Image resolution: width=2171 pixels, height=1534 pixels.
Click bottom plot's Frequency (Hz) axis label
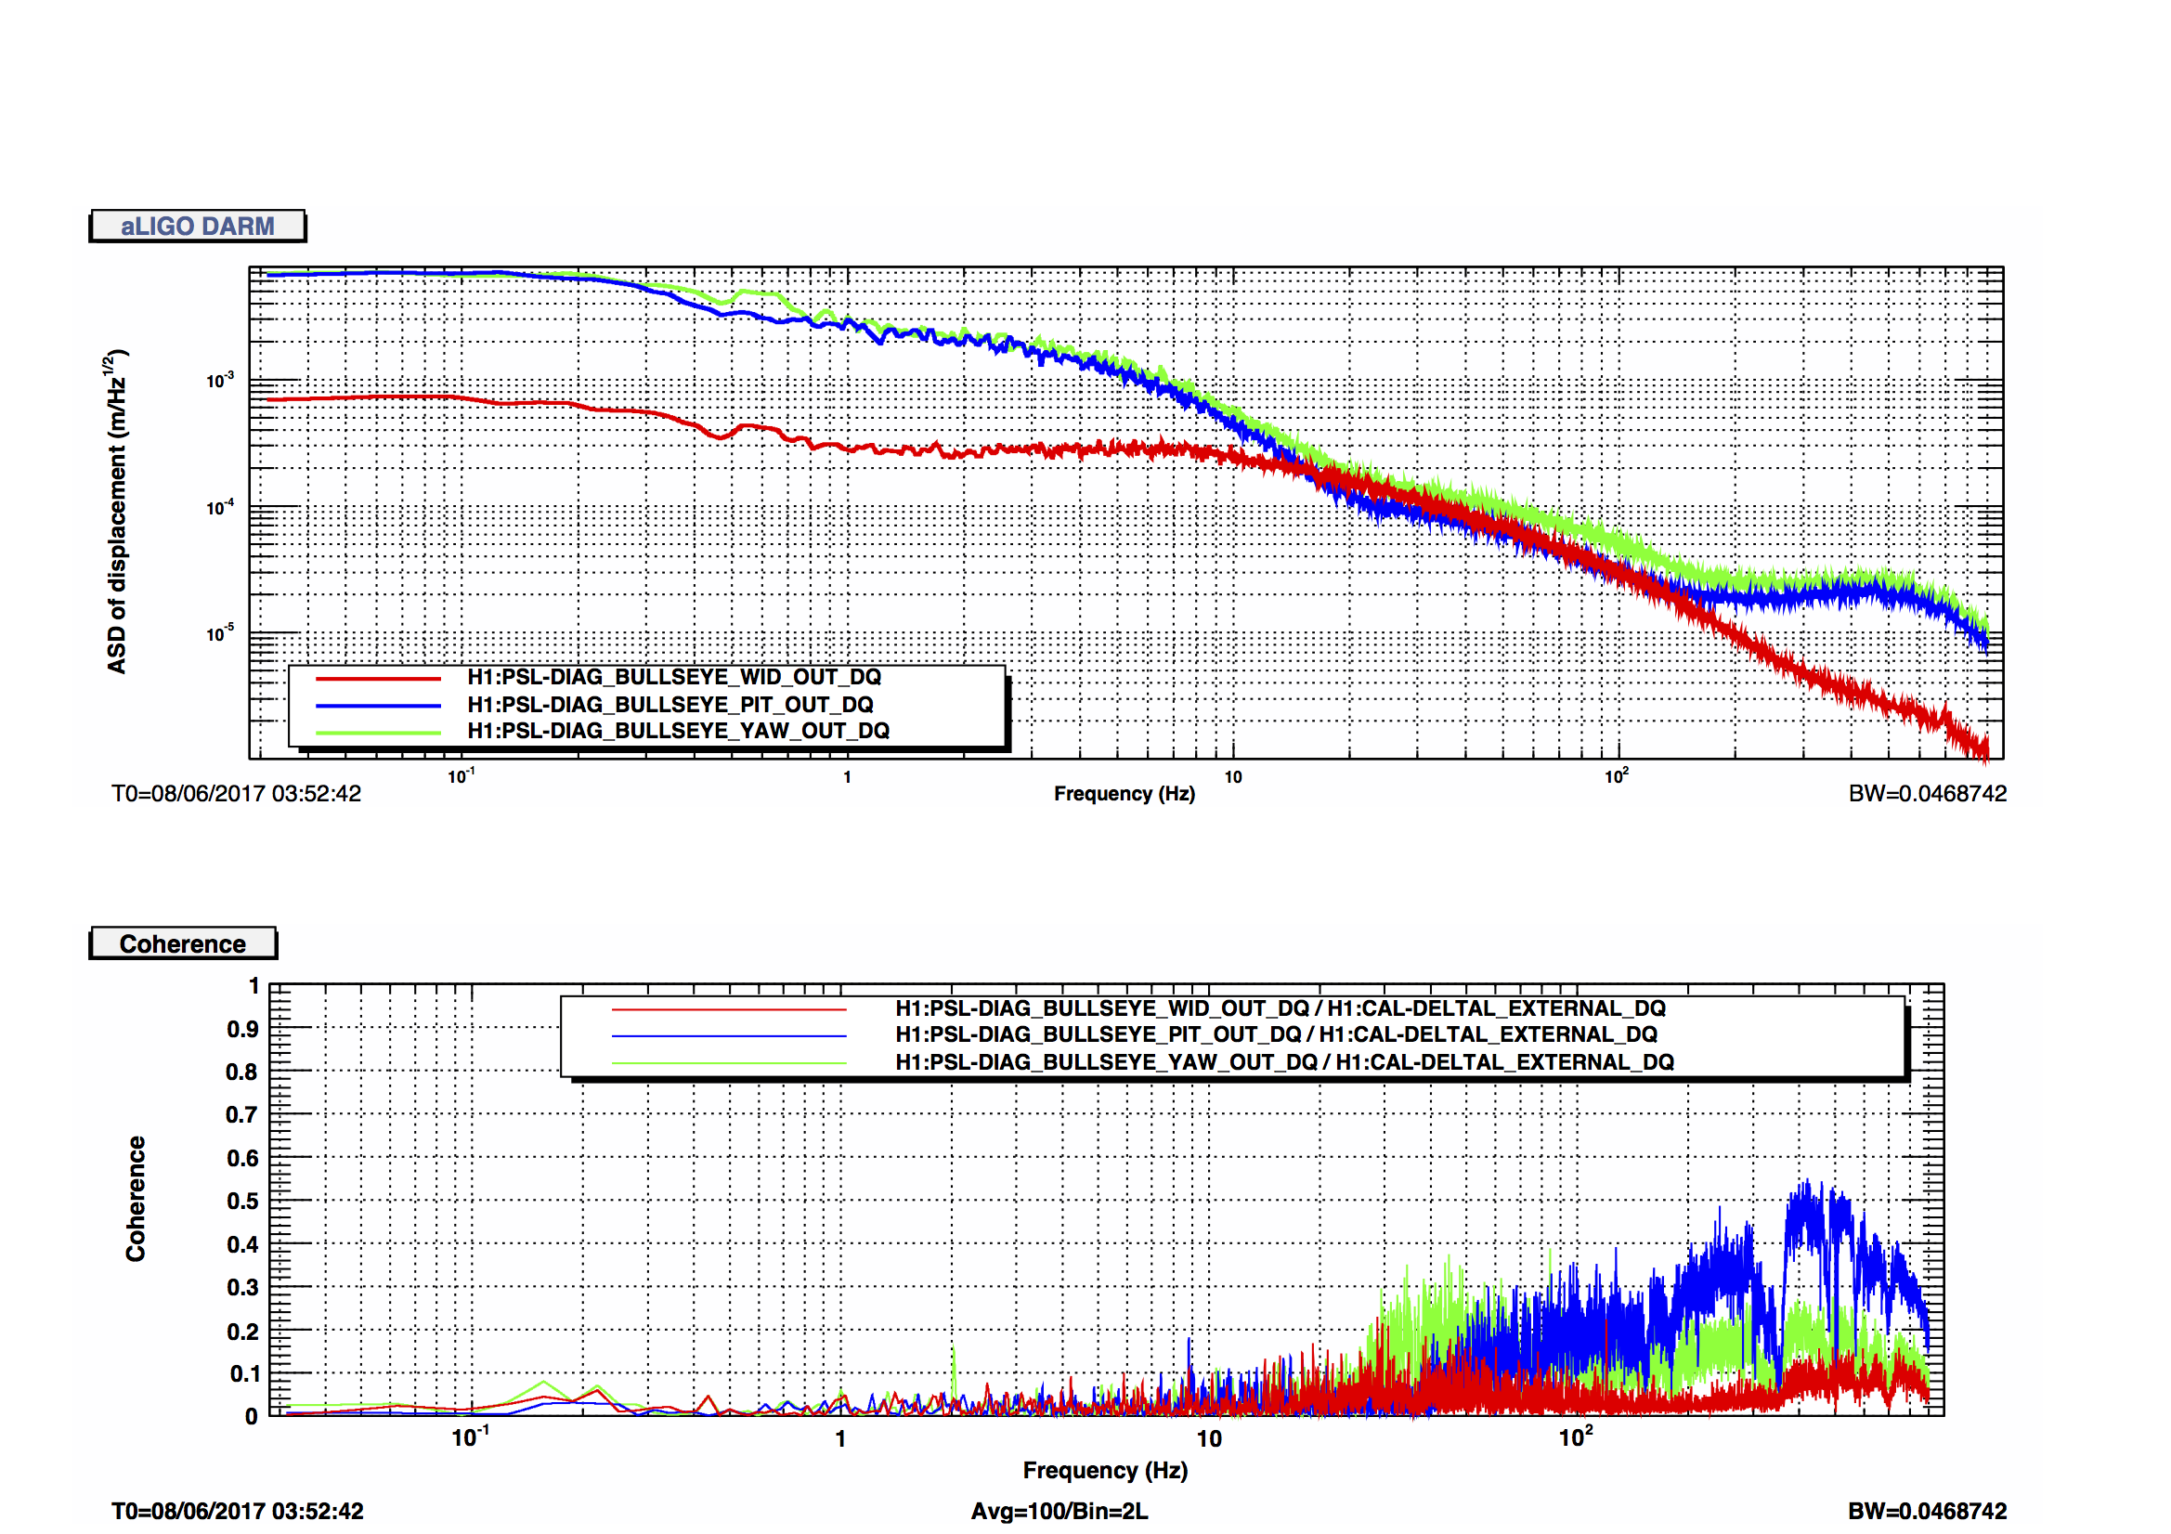[x=1105, y=1471]
